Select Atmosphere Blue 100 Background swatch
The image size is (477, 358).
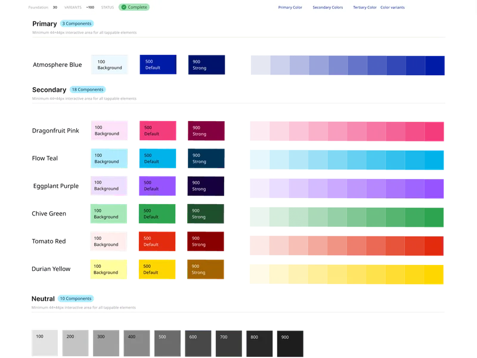[x=110, y=64]
